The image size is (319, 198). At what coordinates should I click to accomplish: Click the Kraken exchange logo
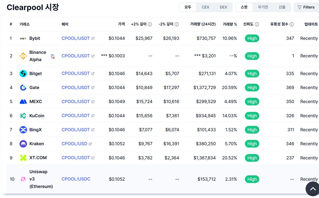point(23,144)
